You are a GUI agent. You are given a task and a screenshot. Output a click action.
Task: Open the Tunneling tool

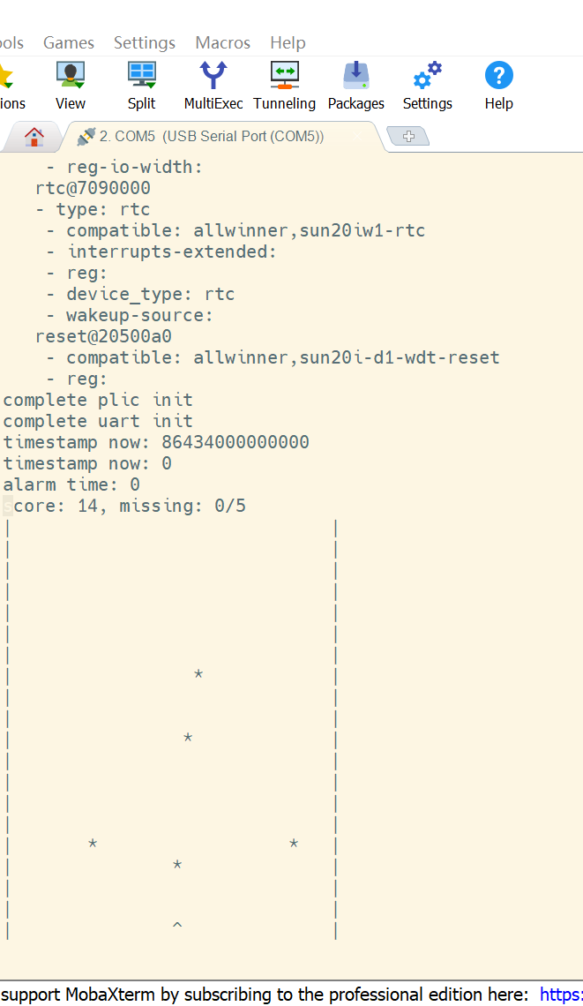click(x=284, y=86)
